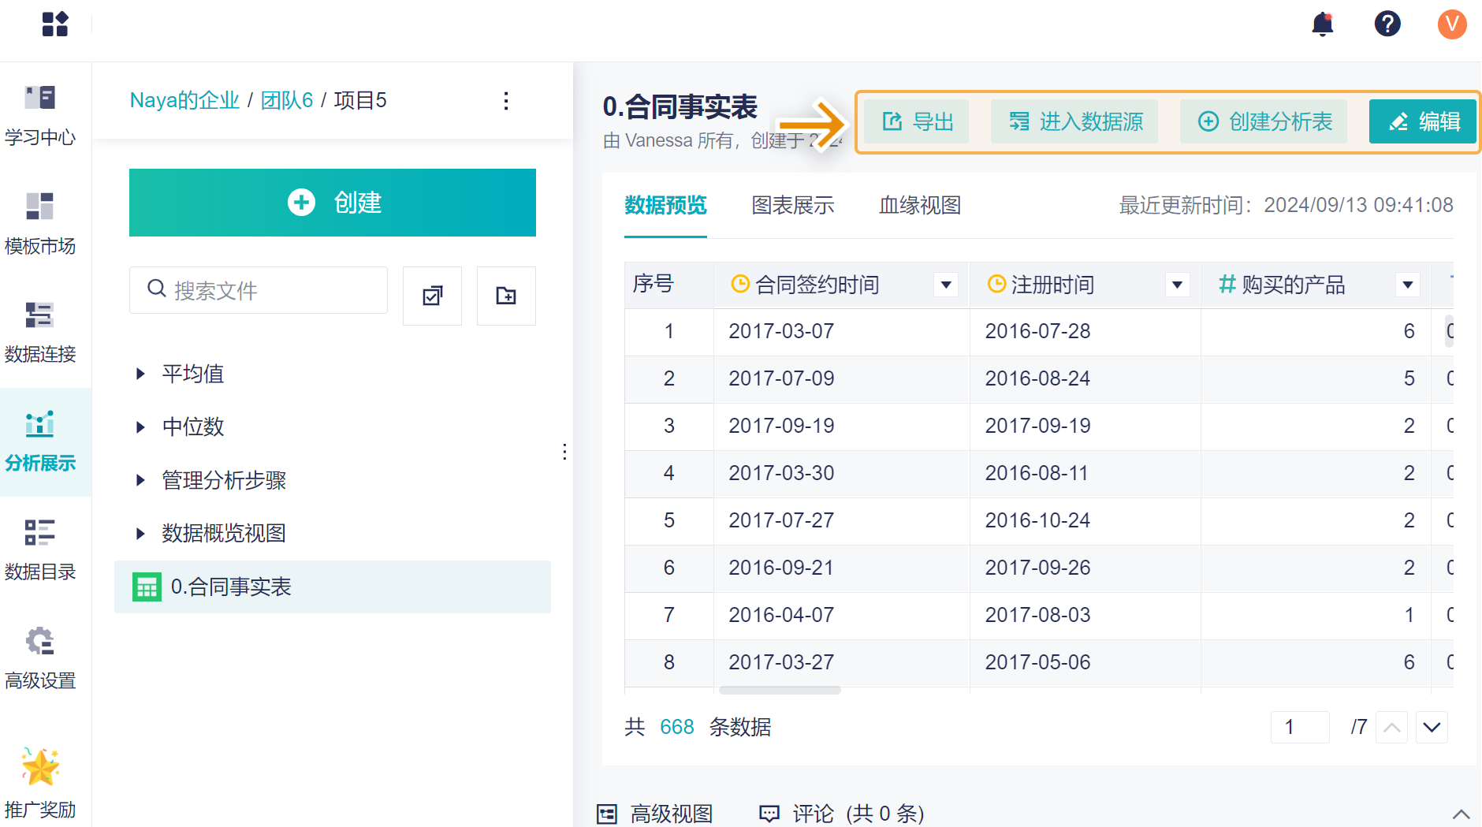The width and height of the screenshot is (1482, 827).
Task: Expand the 平均值 folder
Action: point(140,374)
